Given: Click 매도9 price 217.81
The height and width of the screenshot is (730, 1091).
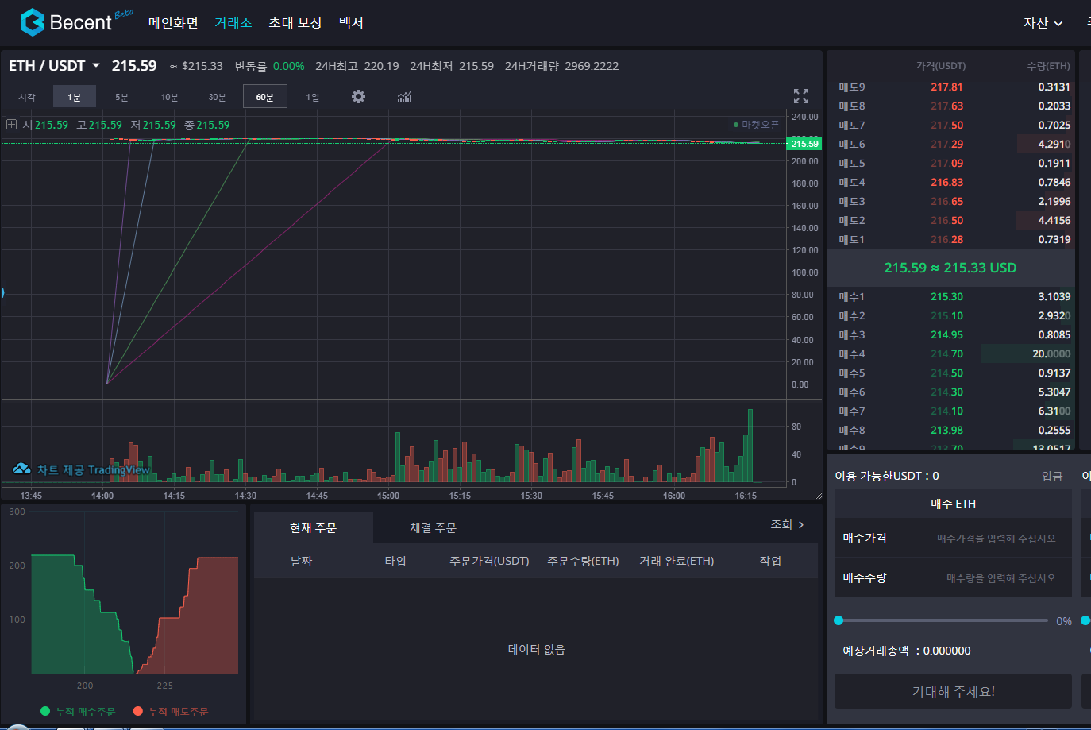Looking at the screenshot, I should point(946,87).
